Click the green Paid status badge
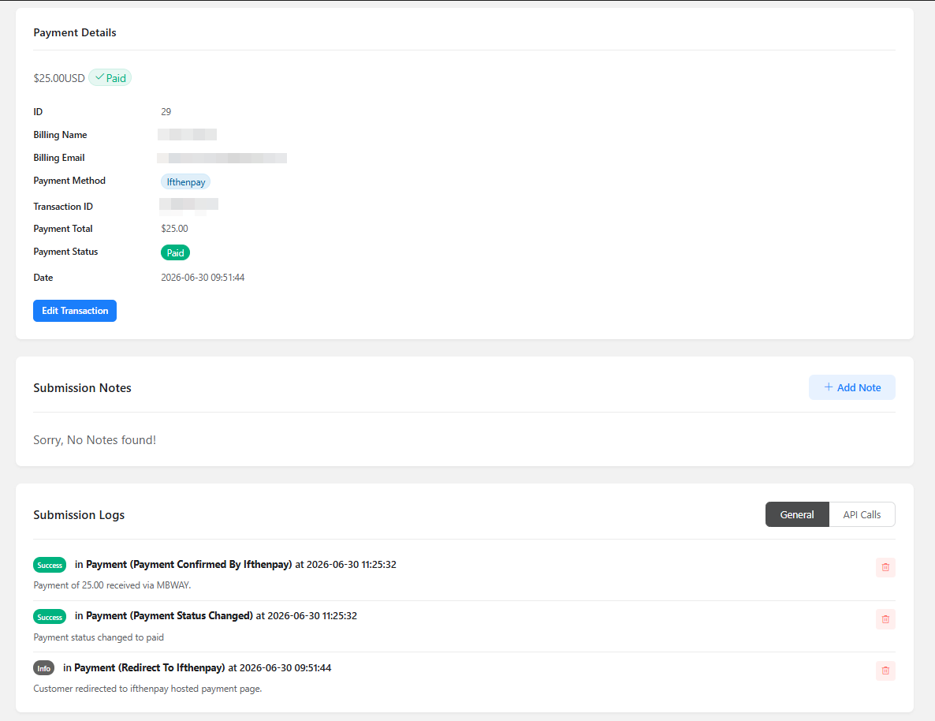Image resolution: width=935 pixels, height=721 pixels. (175, 253)
